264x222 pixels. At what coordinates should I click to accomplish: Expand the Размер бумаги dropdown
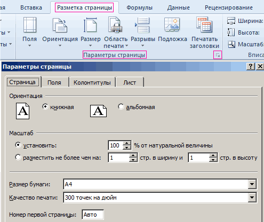[x=252, y=184]
